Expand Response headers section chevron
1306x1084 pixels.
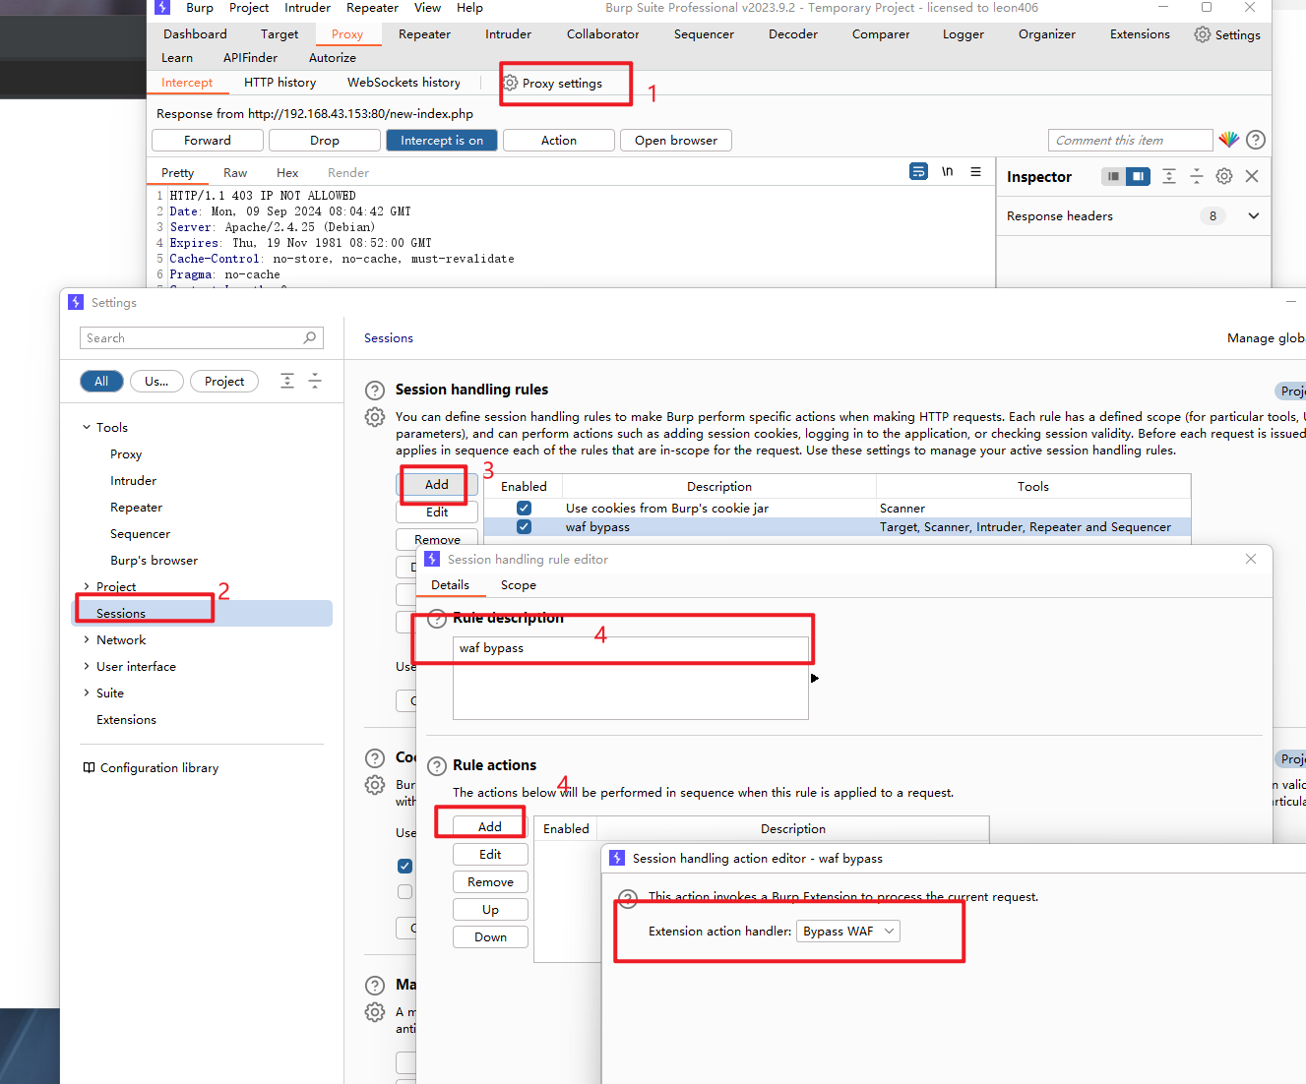(1254, 215)
